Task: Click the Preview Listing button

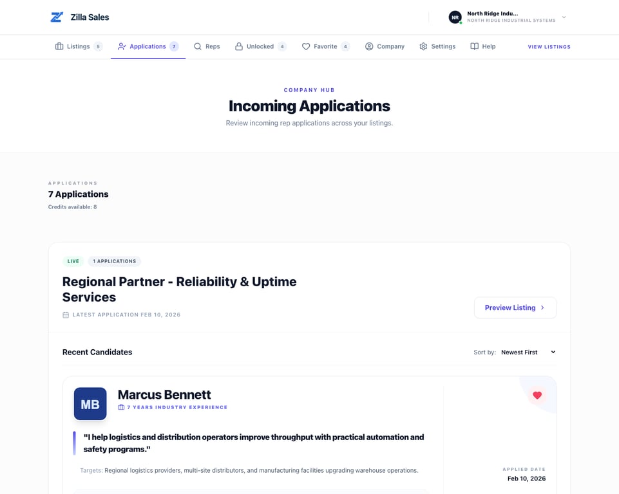Action: (515, 307)
